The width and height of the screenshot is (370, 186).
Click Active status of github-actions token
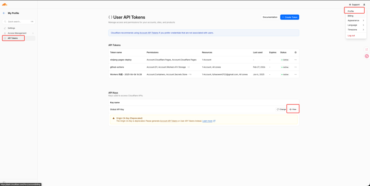(x=285, y=67)
